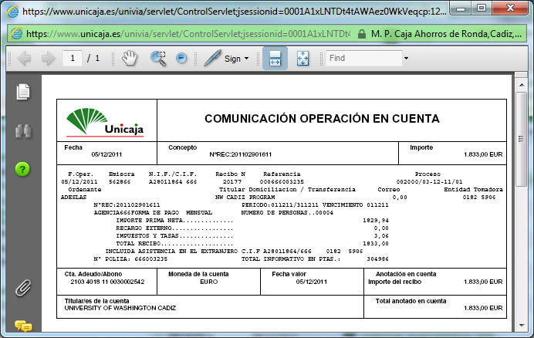Click the vertical scrollbar thumb
The width and height of the screenshot is (534, 338).
(x=522, y=139)
